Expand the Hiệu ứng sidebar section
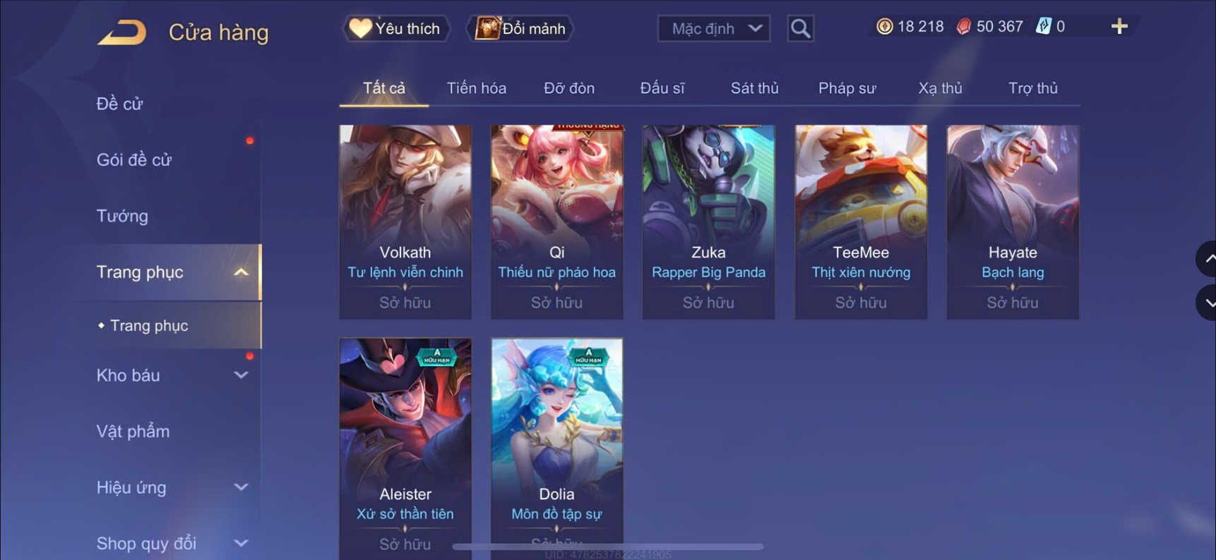Image resolution: width=1216 pixels, height=560 pixels. (x=242, y=487)
